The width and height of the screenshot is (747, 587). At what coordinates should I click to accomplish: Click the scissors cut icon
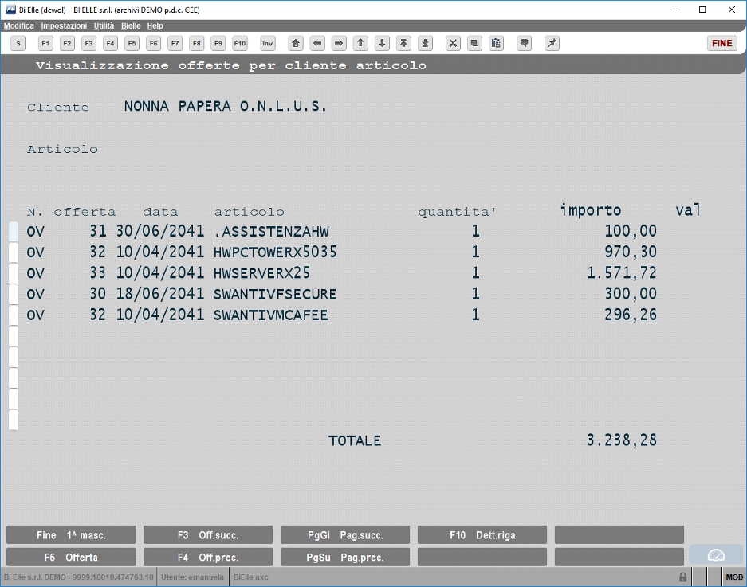[453, 43]
